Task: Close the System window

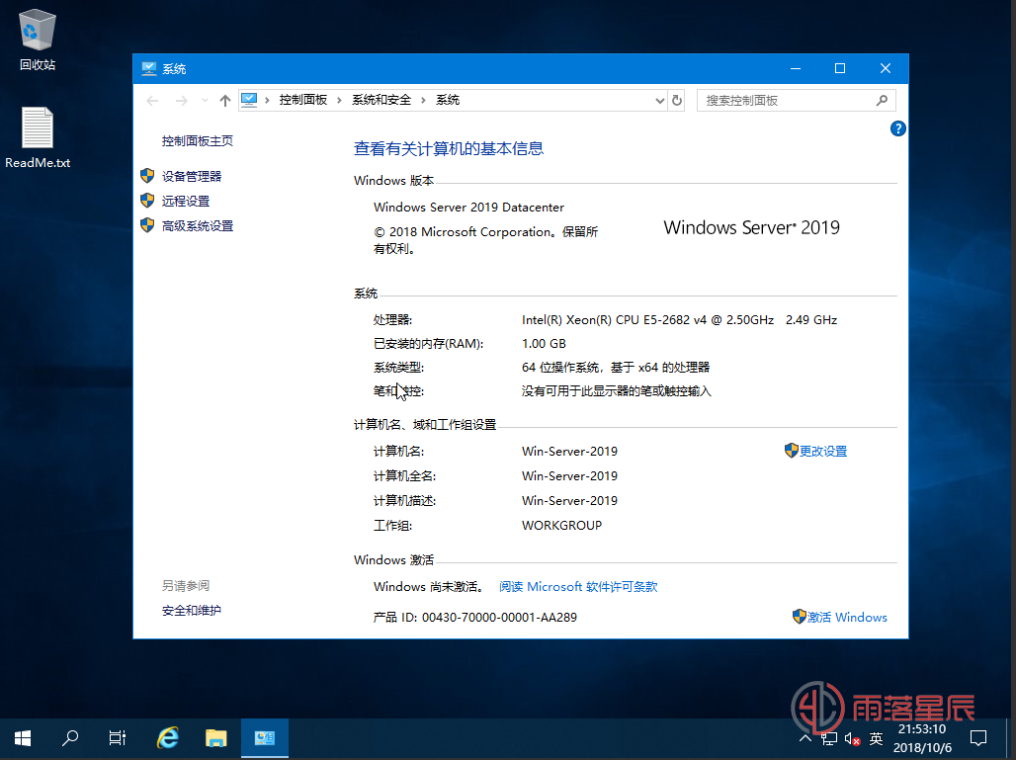Action: (x=886, y=68)
